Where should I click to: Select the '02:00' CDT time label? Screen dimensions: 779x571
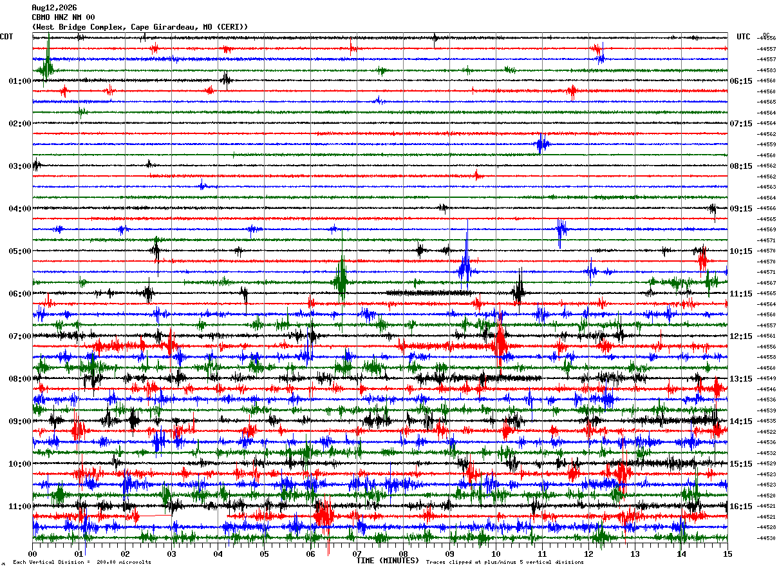[20, 124]
